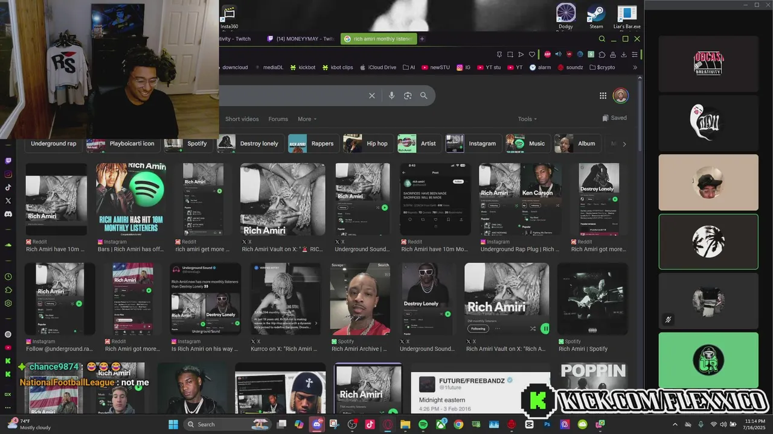The width and height of the screenshot is (773, 434).
Task: Open the iCloud Drive bookmark
Action: click(377, 68)
